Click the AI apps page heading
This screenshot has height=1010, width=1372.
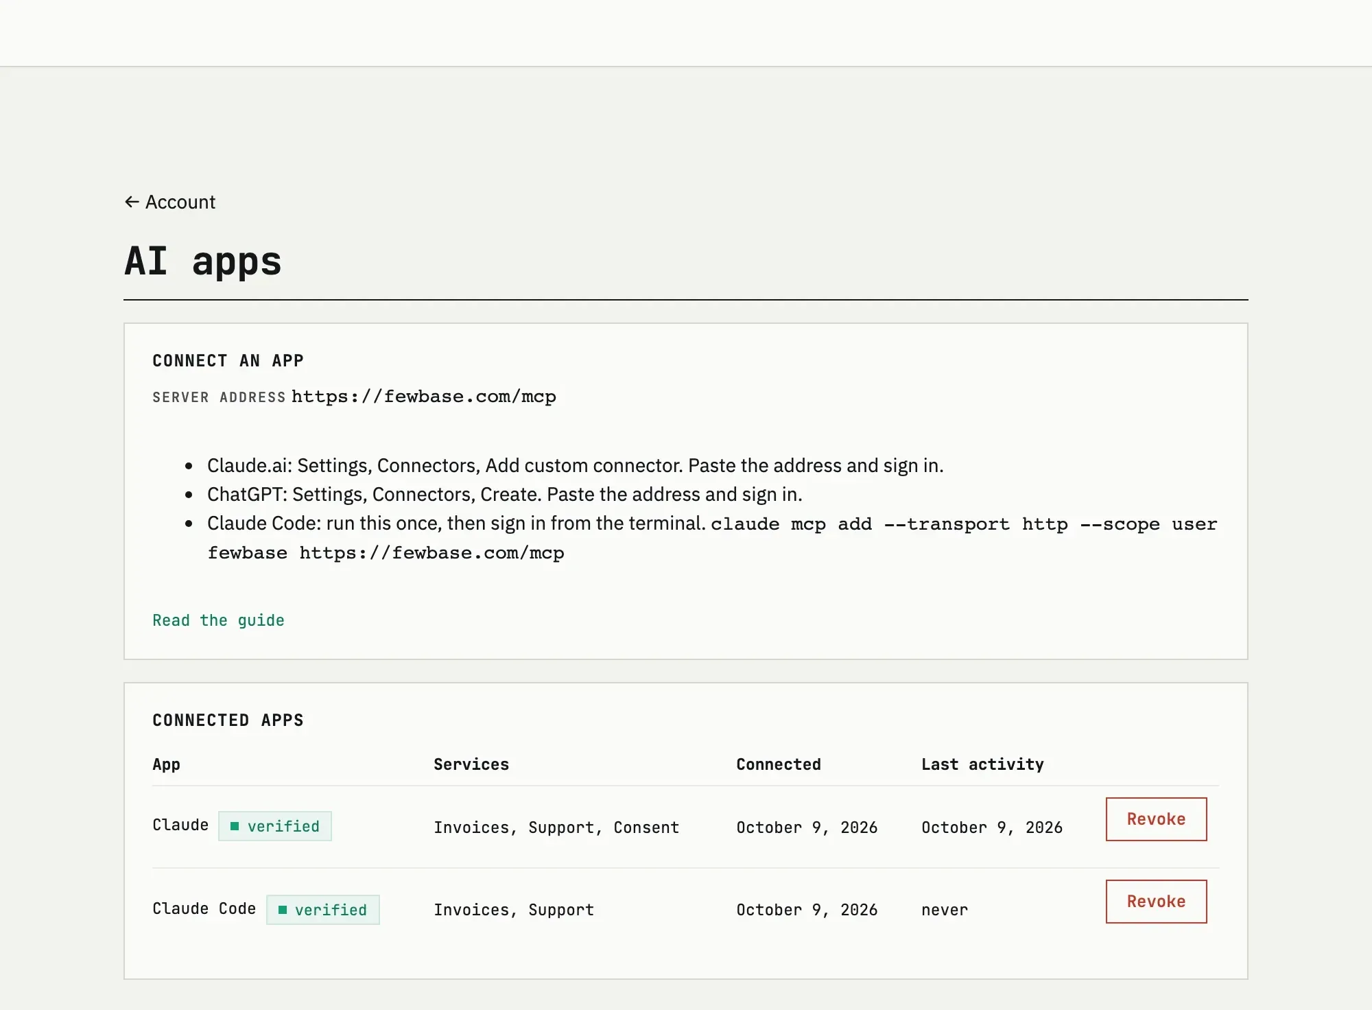[x=203, y=261]
